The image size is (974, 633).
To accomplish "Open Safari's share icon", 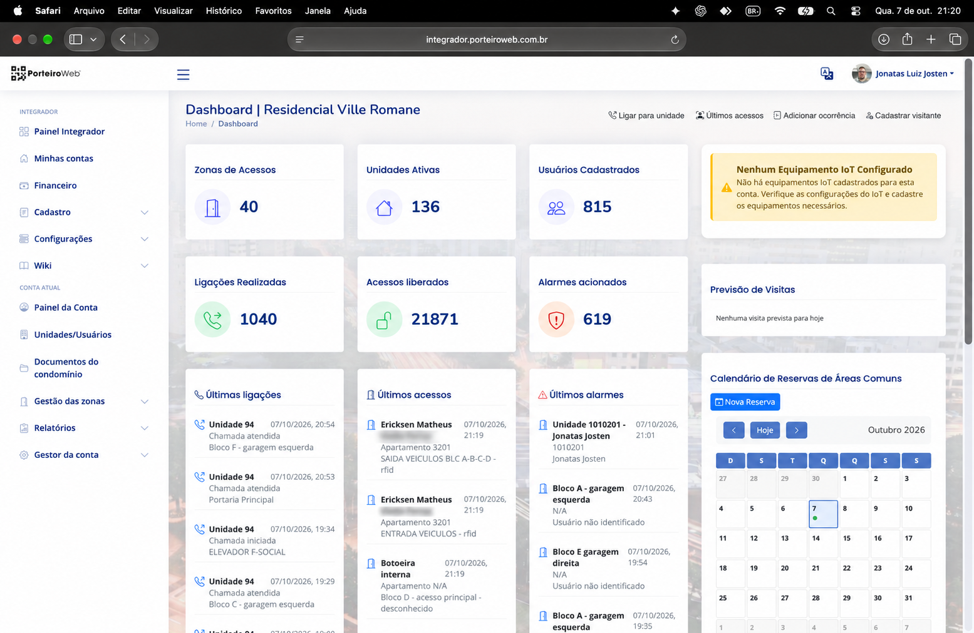I will [x=907, y=39].
